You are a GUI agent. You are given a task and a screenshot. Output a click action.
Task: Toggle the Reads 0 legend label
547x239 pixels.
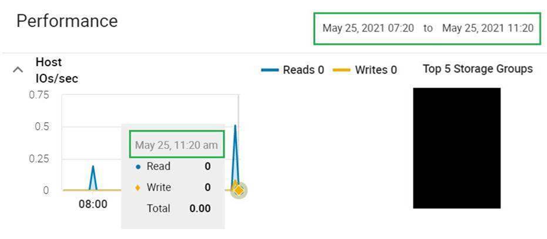coord(303,70)
